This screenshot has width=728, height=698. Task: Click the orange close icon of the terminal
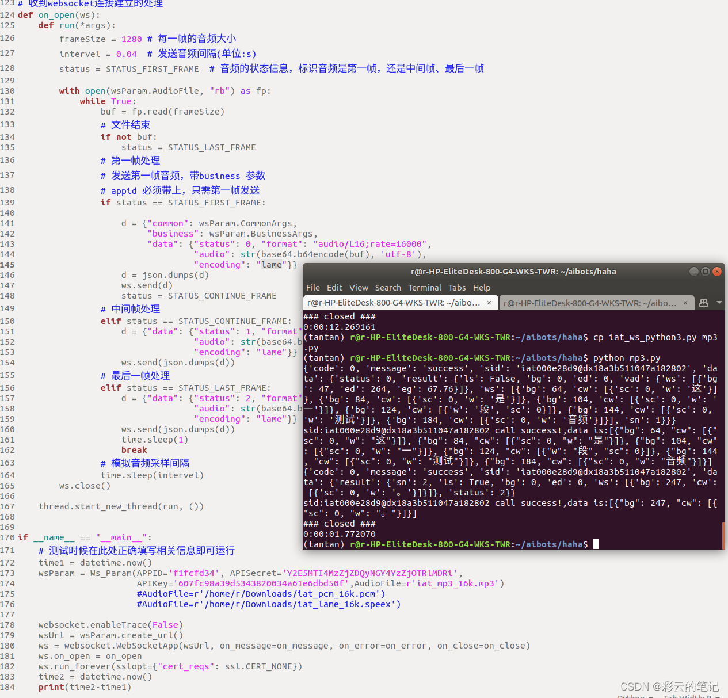(x=717, y=271)
